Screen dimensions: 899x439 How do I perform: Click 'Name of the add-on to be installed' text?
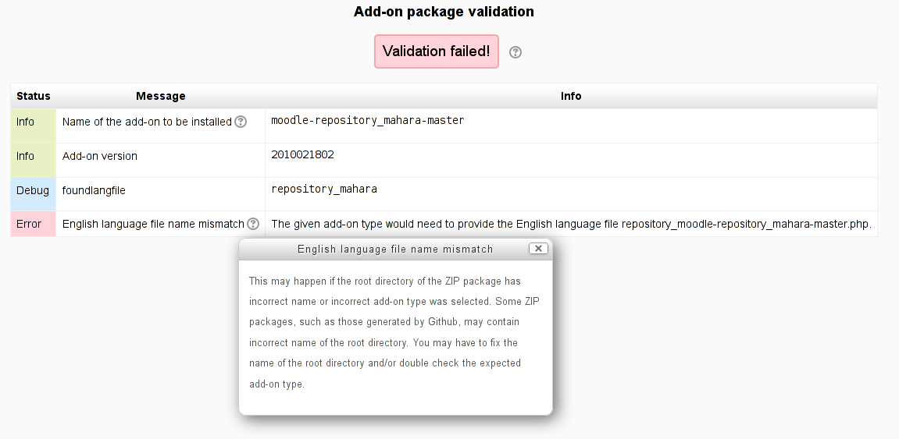tap(147, 122)
